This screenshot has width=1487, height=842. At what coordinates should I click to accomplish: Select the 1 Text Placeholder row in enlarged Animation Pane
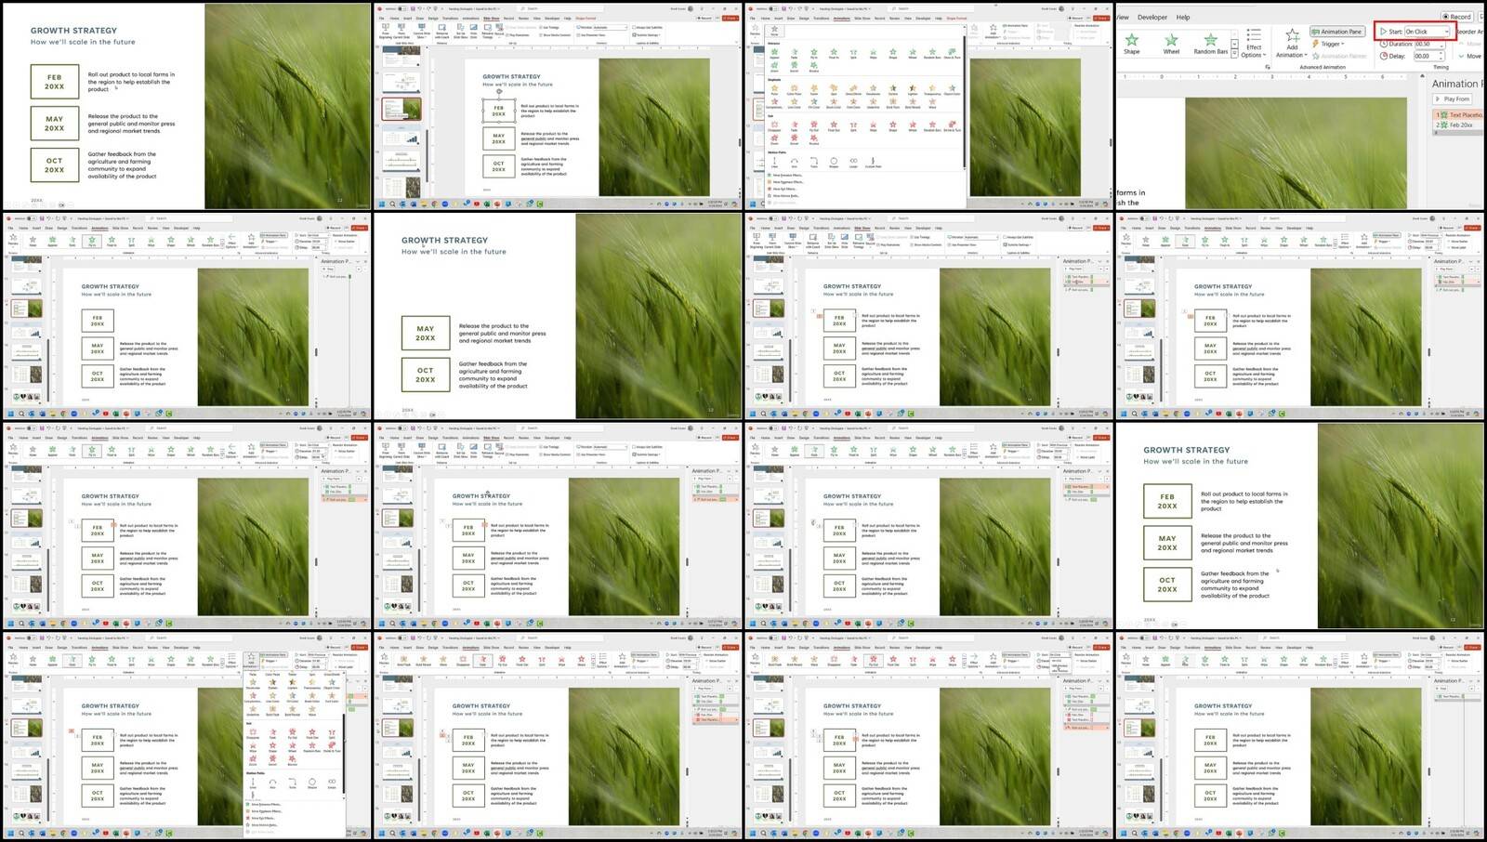coord(1459,114)
